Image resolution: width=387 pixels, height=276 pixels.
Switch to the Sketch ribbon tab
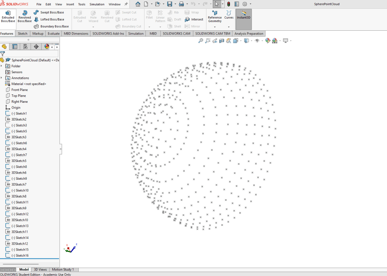tap(23, 34)
